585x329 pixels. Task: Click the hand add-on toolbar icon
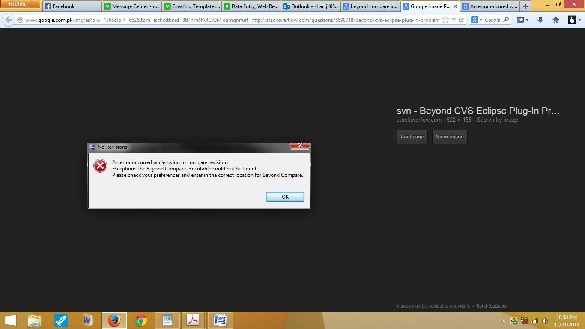click(x=572, y=20)
